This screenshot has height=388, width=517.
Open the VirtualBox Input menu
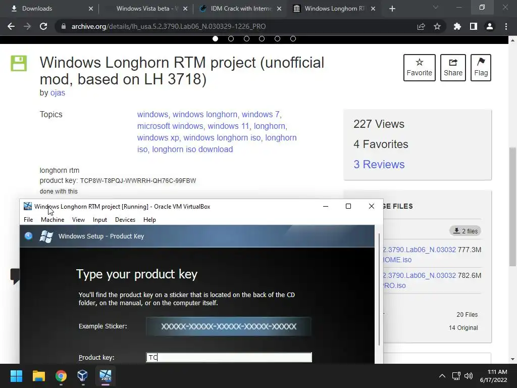pyautogui.click(x=100, y=220)
